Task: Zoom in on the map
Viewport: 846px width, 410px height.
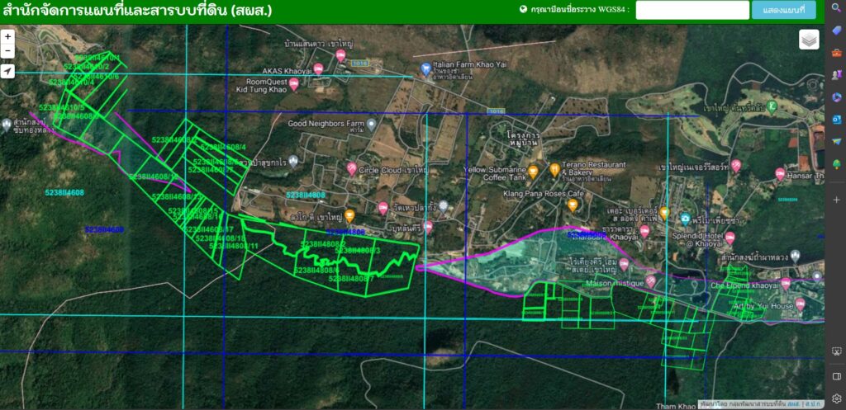Action: (x=7, y=36)
